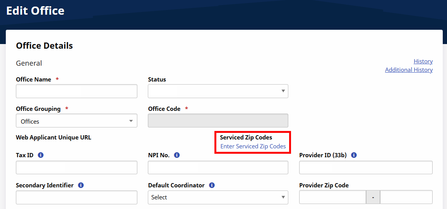Click the greyed-out Office Code field
This screenshot has width=447, height=209.
point(218,121)
